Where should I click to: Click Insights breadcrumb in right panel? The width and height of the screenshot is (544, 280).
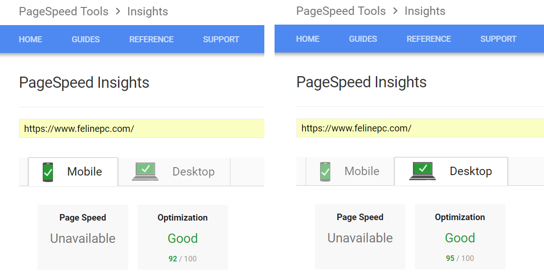coord(425,11)
